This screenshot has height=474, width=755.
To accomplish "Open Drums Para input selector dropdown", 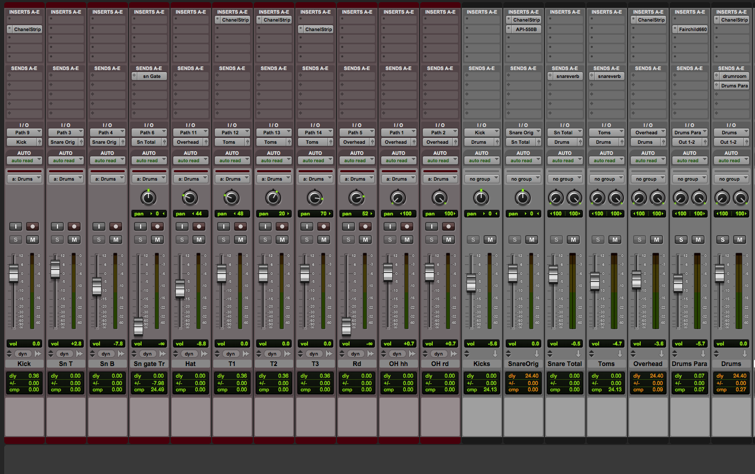I will tap(690, 133).
